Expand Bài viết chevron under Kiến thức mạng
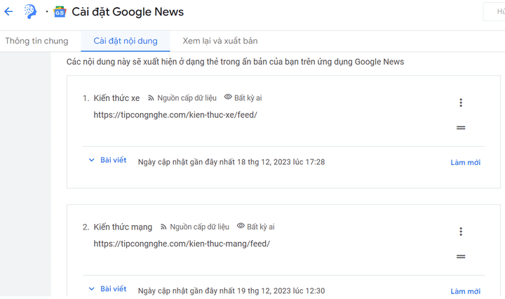The image size is (505, 299). [x=91, y=288]
